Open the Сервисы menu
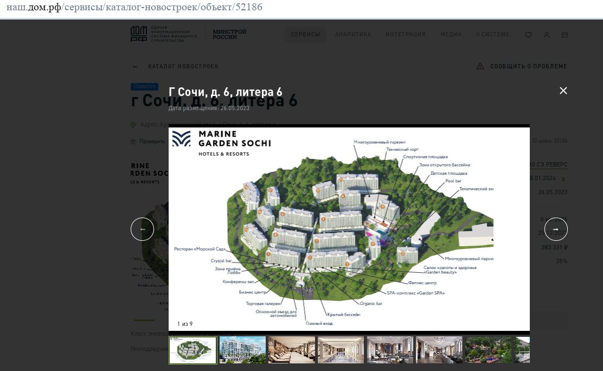 point(305,34)
